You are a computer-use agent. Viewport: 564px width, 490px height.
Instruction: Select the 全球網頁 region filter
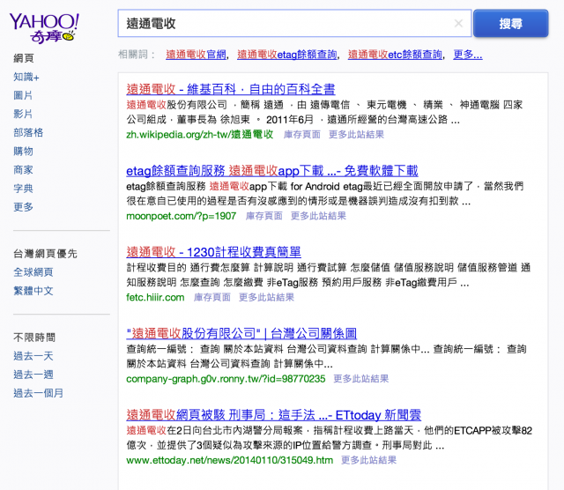pyautogui.click(x=33, y=272)
